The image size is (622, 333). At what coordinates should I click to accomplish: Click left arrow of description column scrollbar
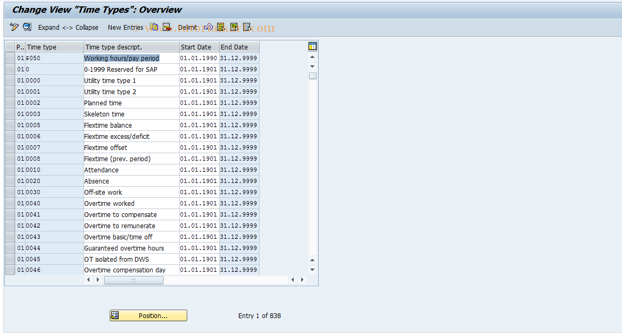tap(88, 280)
